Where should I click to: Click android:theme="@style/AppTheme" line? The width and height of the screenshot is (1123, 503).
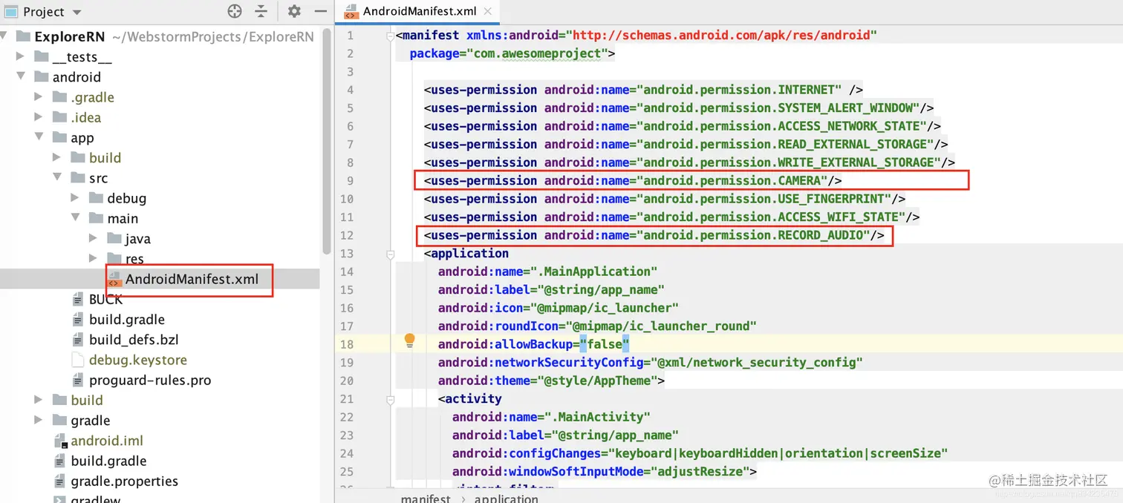[551, 381]
